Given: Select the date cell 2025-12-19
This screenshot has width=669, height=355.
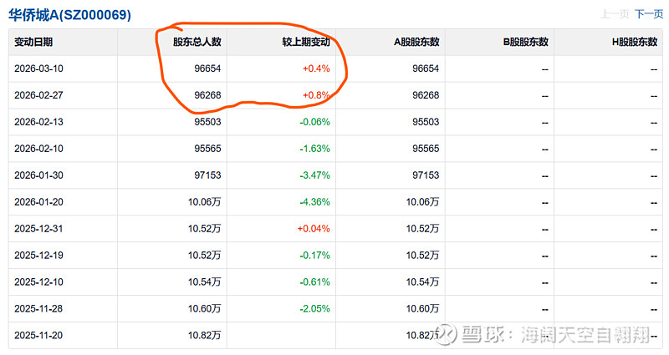Looking at the screenshot, I should pos(38,256).
